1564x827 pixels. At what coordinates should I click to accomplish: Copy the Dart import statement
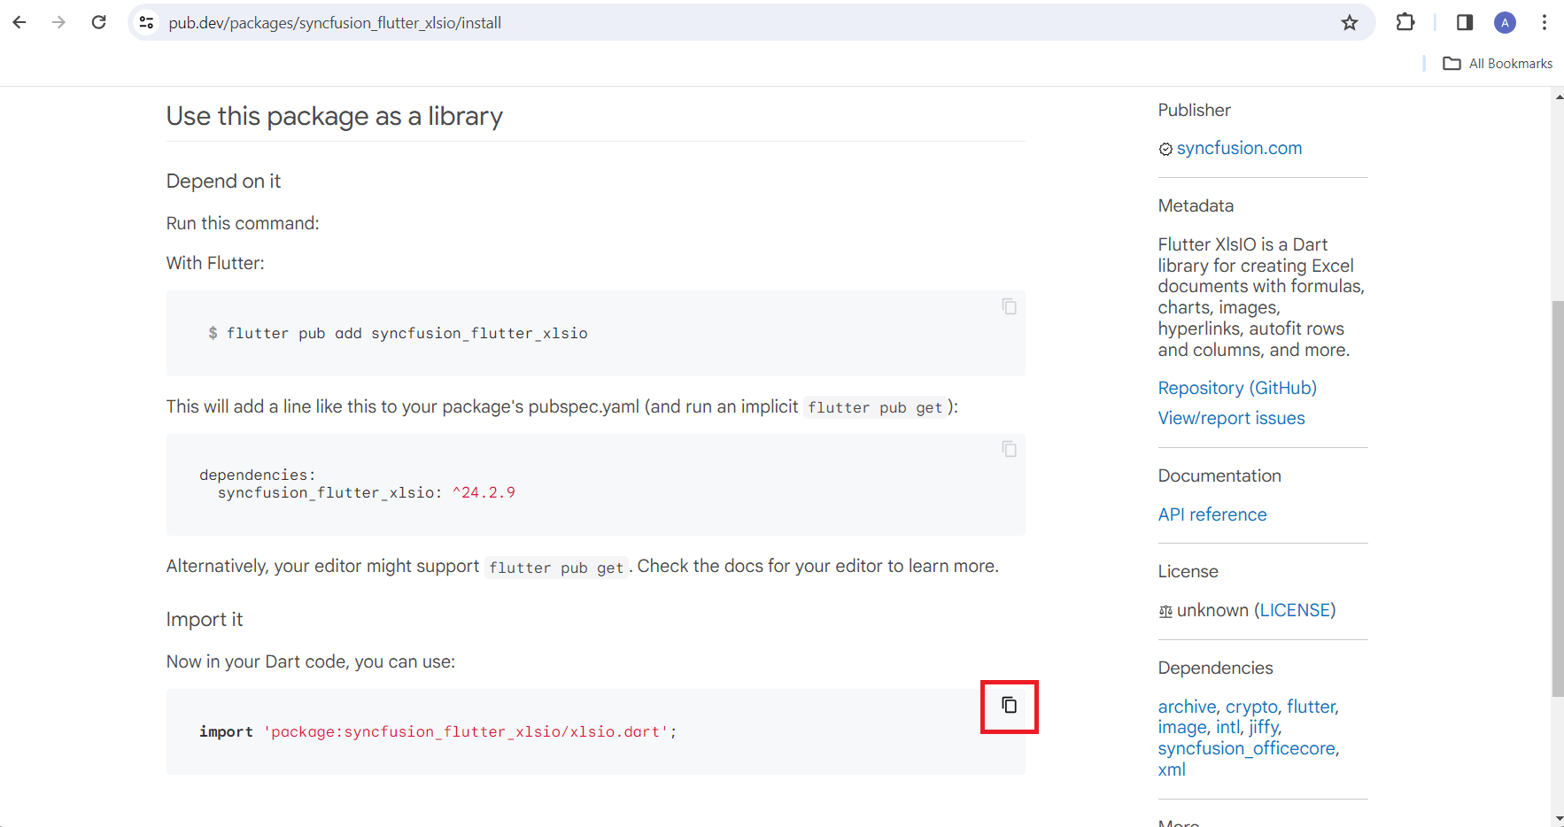[x=1009, y=705]
